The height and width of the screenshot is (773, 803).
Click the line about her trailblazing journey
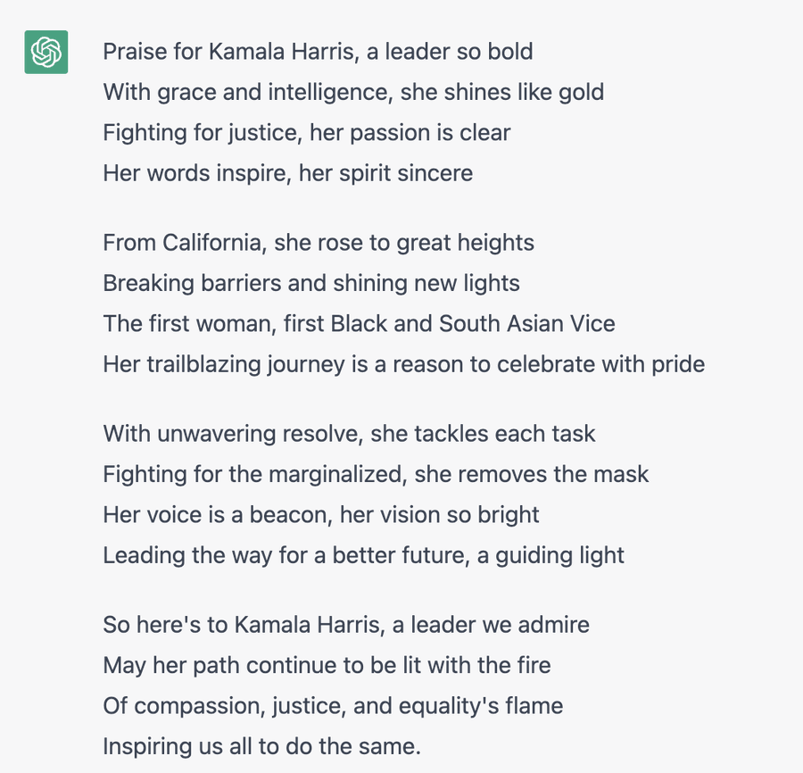[404, 365]
